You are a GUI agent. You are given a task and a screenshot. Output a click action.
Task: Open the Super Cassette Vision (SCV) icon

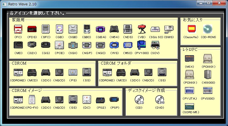pyautogui.click(x=155, y=45)
